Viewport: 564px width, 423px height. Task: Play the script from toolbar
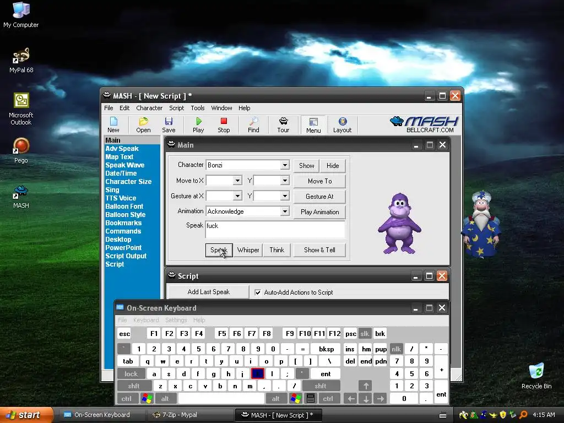[198, 125]
